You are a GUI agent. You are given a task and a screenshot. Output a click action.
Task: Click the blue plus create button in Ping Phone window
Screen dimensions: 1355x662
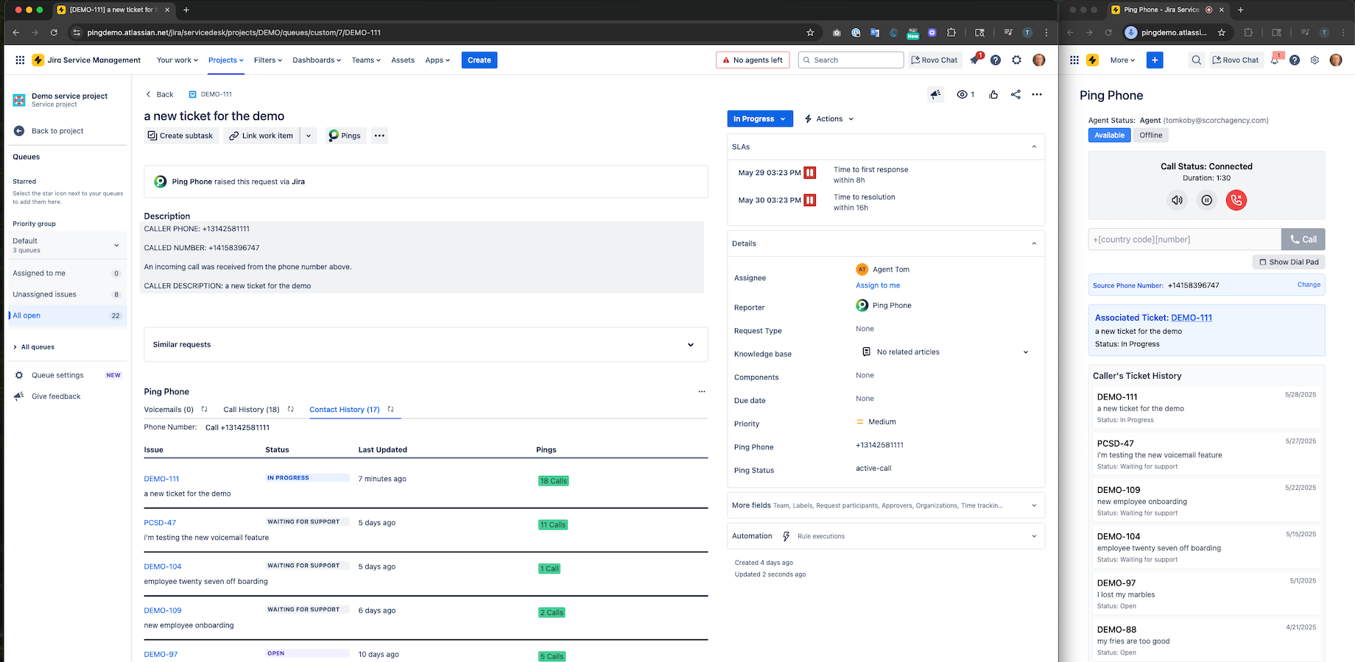(1155, 60)
